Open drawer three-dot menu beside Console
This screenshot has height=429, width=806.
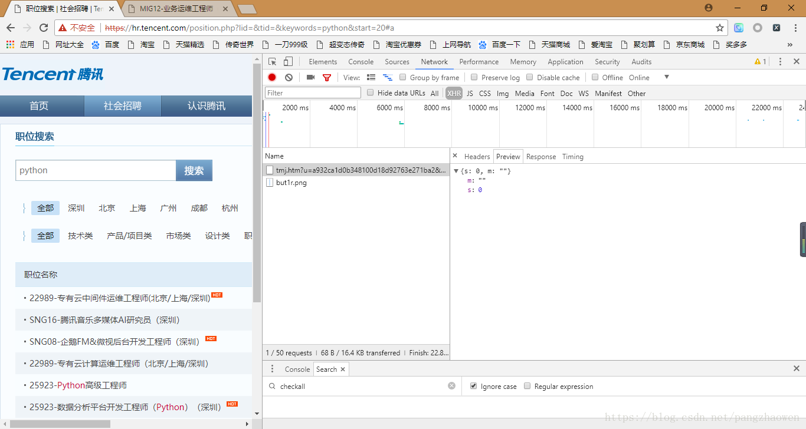(x=272, y=369)
